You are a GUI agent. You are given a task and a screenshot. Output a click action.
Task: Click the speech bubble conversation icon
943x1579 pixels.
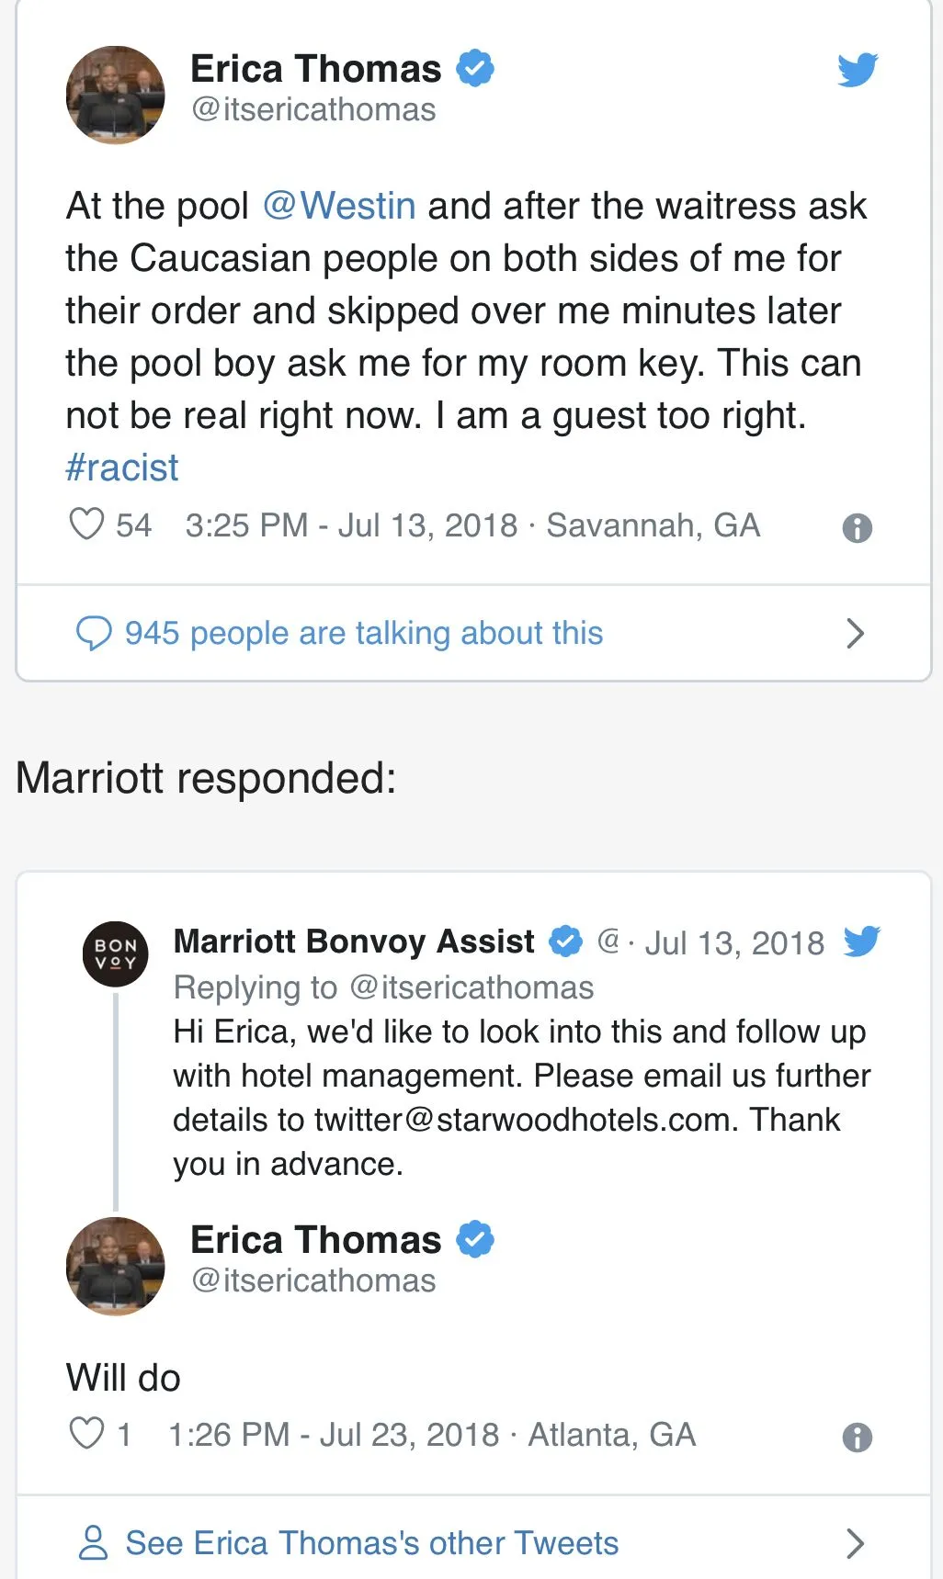point(93,633)
